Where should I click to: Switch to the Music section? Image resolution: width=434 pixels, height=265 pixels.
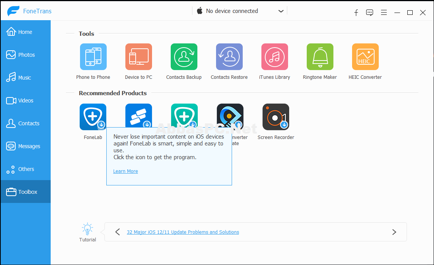tap(26, 77)
